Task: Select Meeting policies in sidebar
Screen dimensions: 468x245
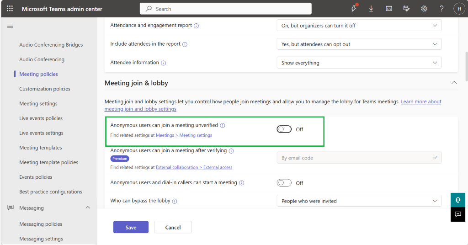Action: pyautogui.click(x=38, y=74)
